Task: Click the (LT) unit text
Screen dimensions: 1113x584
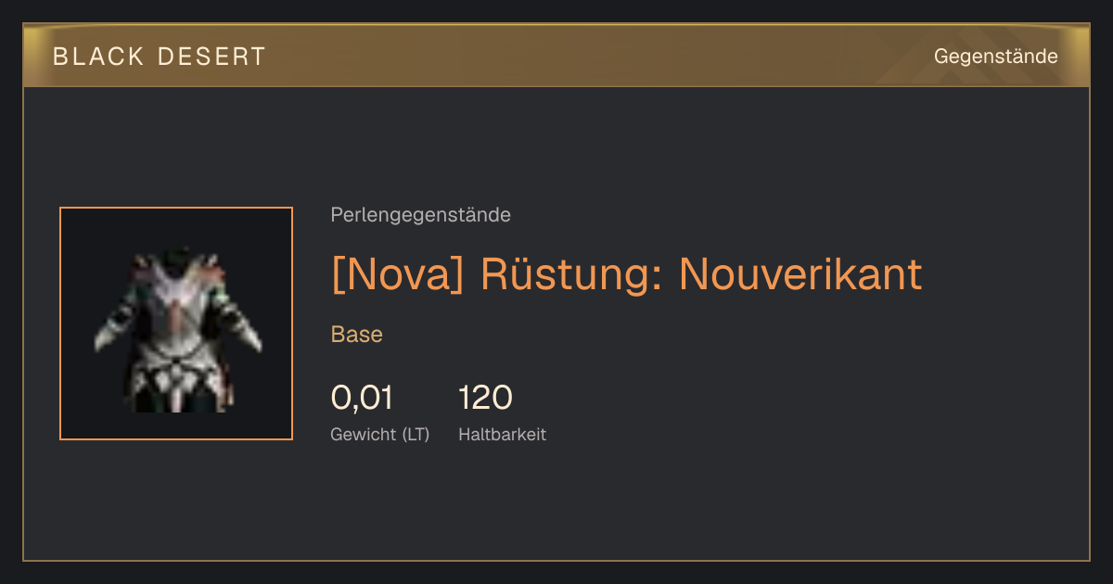Action: tap(416, 435)
